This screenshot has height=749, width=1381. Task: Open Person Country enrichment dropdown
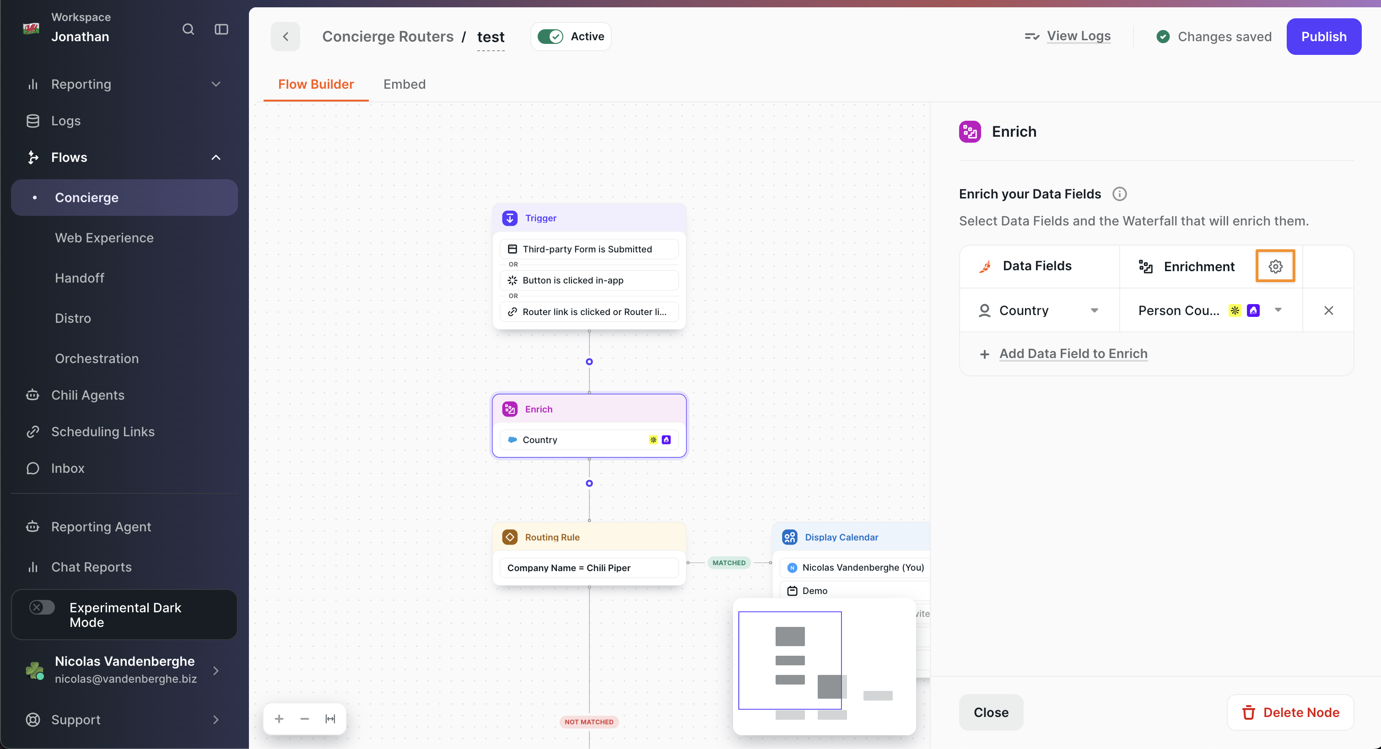click(1278, 310)
